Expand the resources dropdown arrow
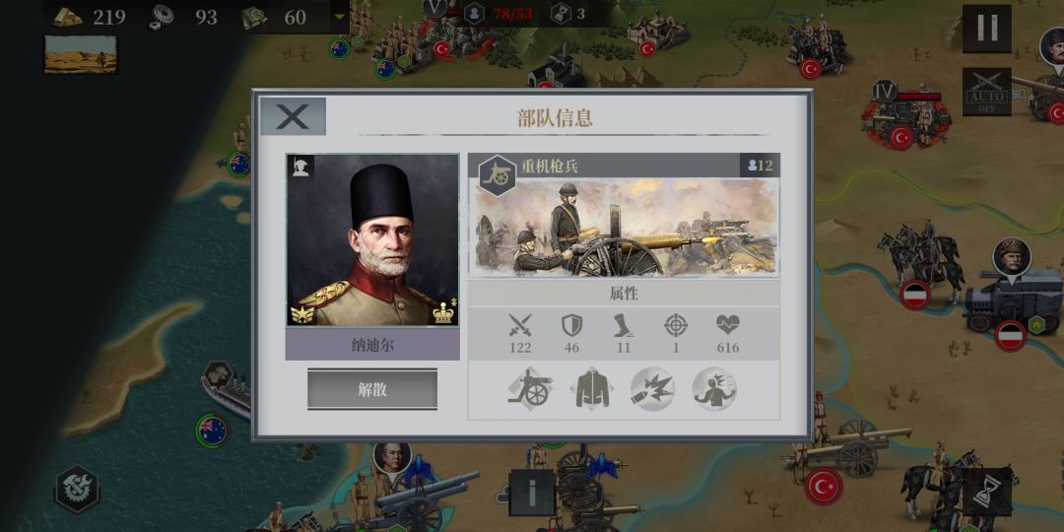This screenshot has height=532, width=1064. click(339, 17)
